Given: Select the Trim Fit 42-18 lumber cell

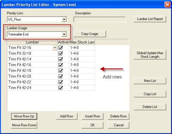Looking at the screenshot, I should click(x=33, y=71).
